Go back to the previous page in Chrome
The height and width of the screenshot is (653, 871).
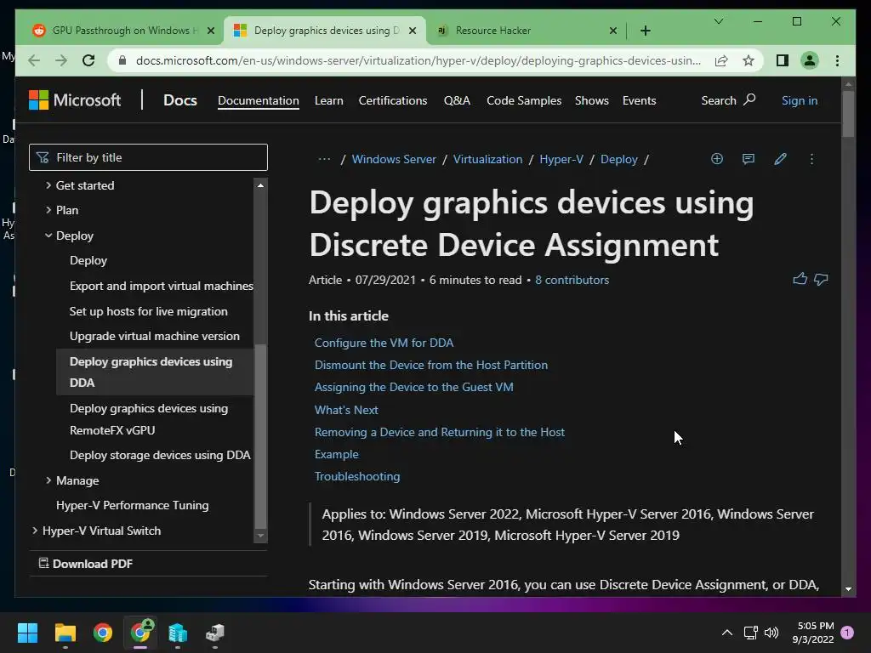click(x=34, y=60)
